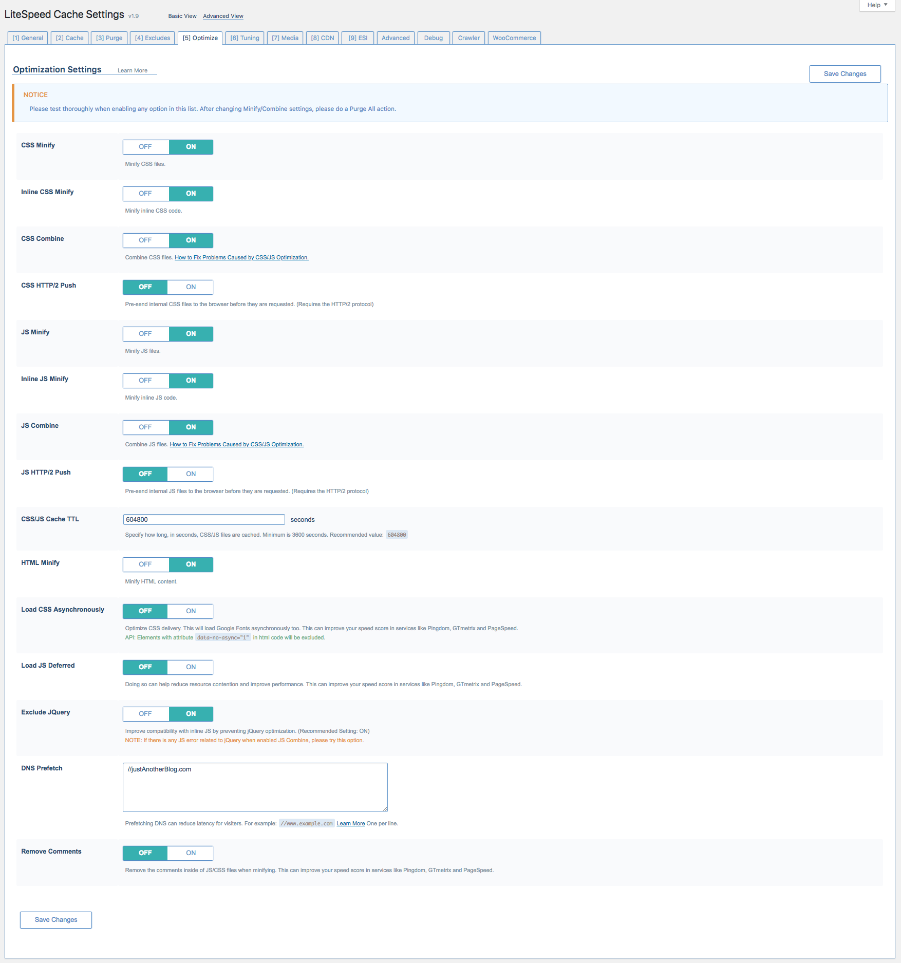Open CSS Combine's How to Fix Problems link
The image size is (901, 963).
coord(241,258)
